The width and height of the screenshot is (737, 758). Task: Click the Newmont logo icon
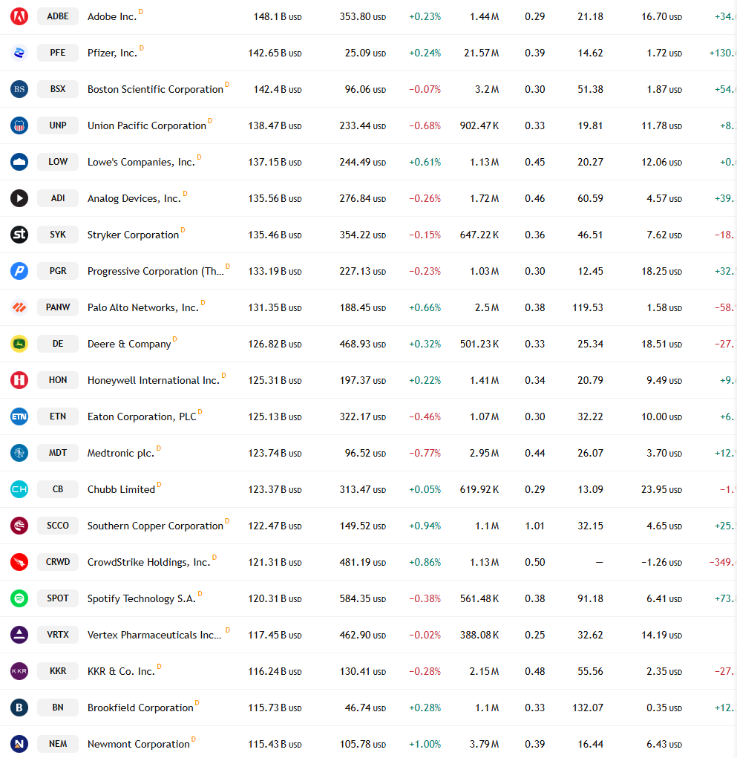(19, 744)
